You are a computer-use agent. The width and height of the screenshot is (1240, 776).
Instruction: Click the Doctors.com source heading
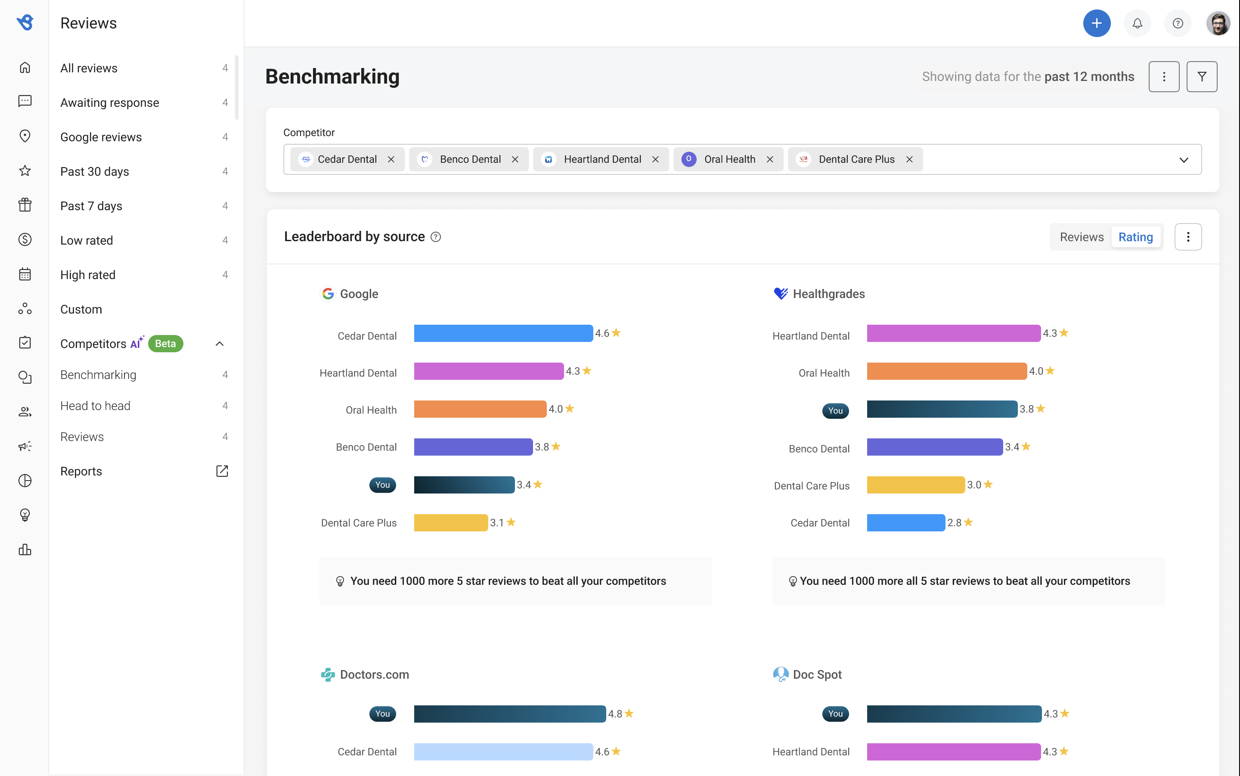365,674
